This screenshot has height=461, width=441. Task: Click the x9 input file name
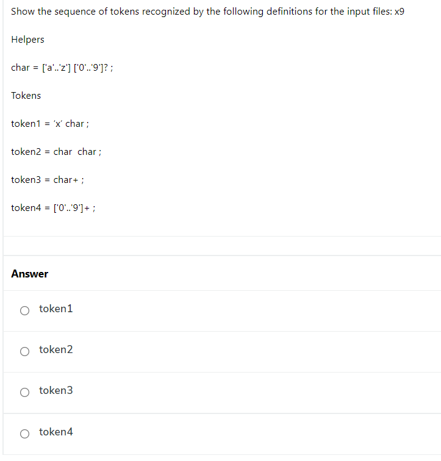[400, 12]
